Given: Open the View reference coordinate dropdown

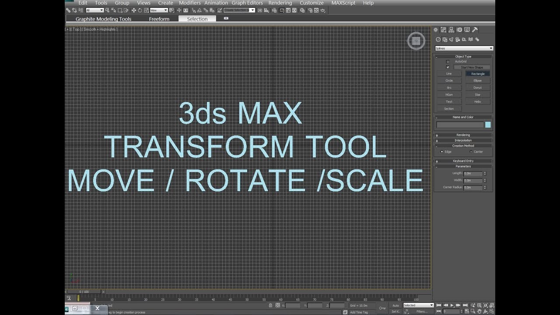Looking at the screenshot, I should pyautogui.click(x=159, y=10).
